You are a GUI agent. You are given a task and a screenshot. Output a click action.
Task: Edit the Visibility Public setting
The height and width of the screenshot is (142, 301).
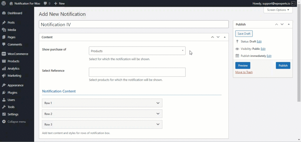pyautogui.click(x=263, y=49)
